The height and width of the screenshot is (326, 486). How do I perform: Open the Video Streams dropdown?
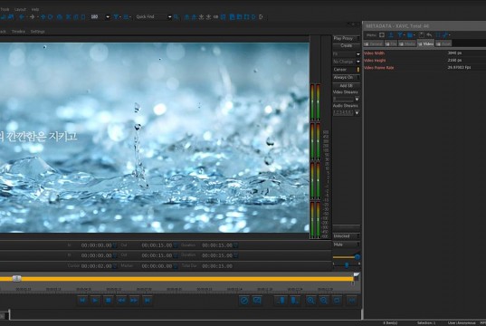coord(357,100)
